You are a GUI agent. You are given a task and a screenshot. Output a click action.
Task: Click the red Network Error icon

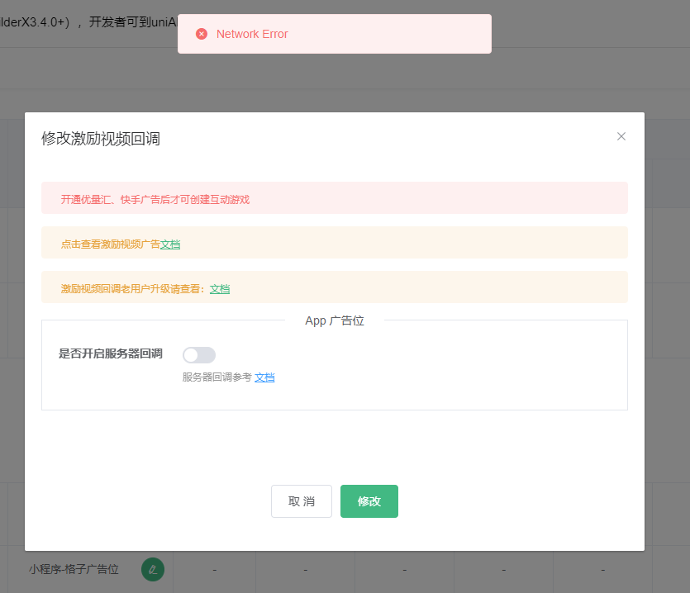202,34
